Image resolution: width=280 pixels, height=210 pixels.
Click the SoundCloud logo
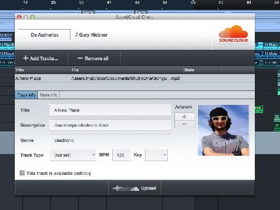(x=233, y=34)
